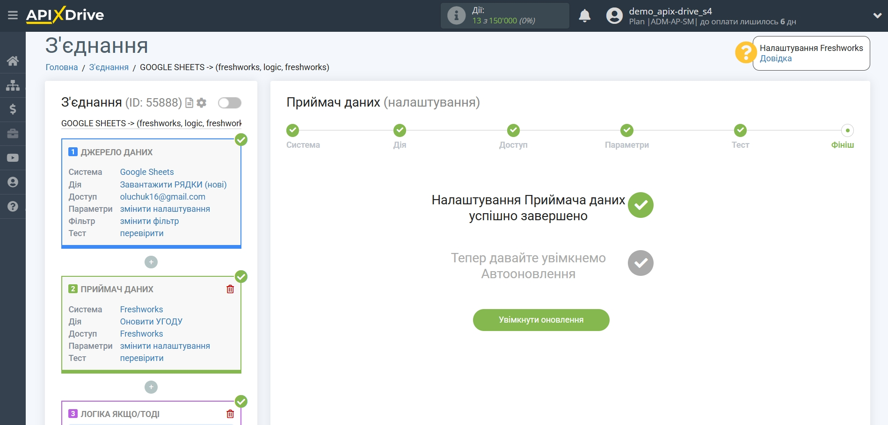
Task: Delete the ПРИЙМАЧ ДАНИХ block with the trash icon
Action: click(x=230, y=289)
